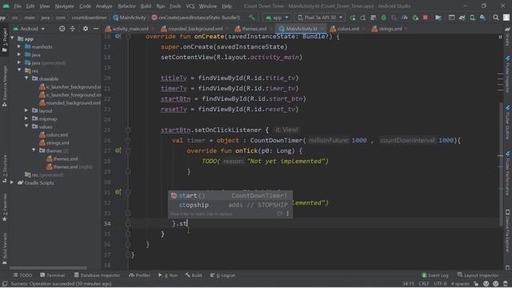
Task: Select ic_launcher_foreground.xml in drawable
Action: point(70,95)
